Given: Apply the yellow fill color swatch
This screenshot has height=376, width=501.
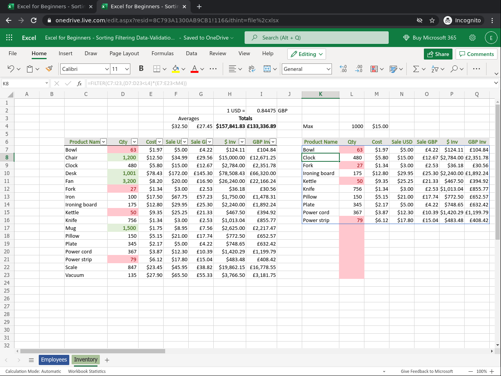Looking at the screenshot, I should point(176,69).
